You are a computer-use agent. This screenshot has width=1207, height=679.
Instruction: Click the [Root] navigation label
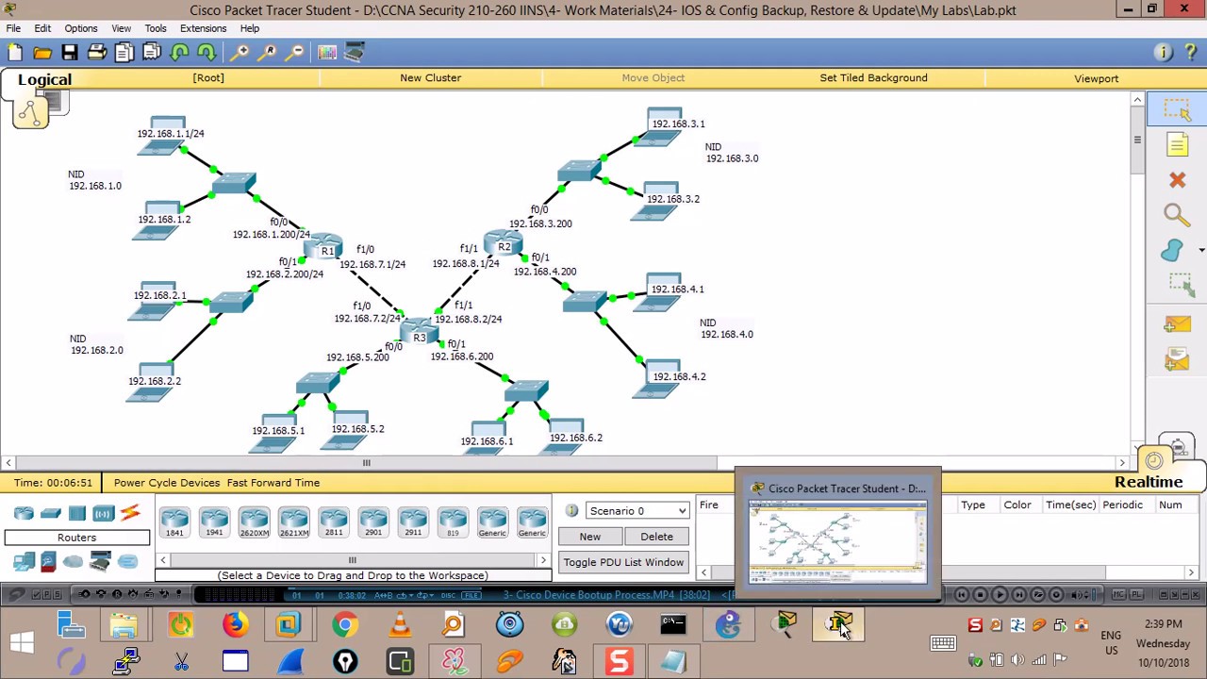[x=208, y=78]
